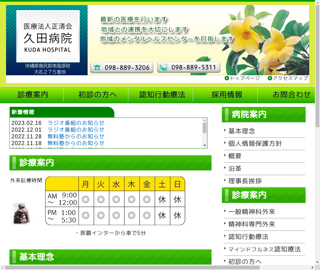
Task: Click the stone statue thumbnail image
Action: pyautogui.click(x=21, y=214)
